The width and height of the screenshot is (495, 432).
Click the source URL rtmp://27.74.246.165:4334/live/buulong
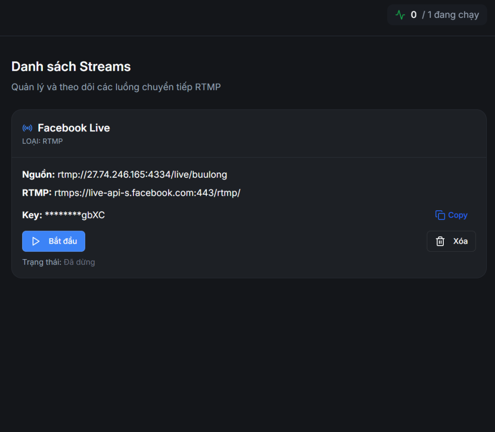[142, 174]
